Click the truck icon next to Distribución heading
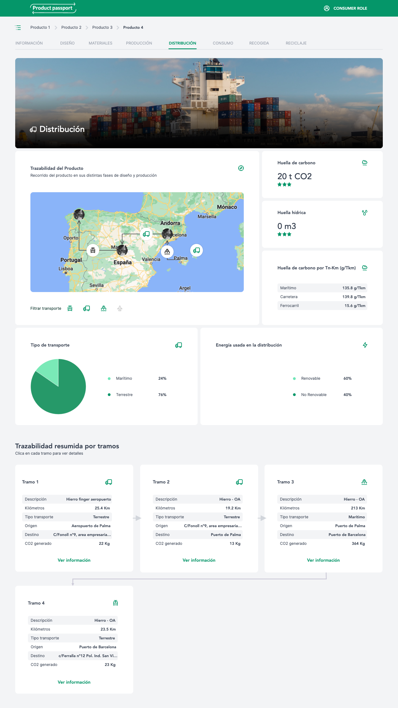The image size is (398, 708). coord(33,129)
